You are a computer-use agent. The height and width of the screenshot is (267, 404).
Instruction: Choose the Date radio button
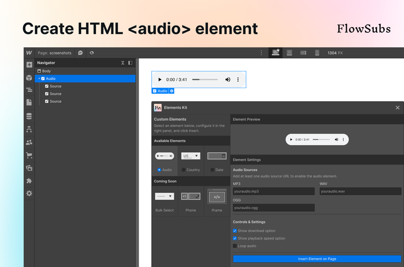click(212, 170)
